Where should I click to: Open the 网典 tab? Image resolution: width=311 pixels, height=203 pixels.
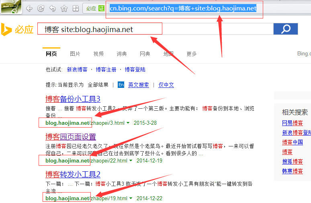[145, 54]
